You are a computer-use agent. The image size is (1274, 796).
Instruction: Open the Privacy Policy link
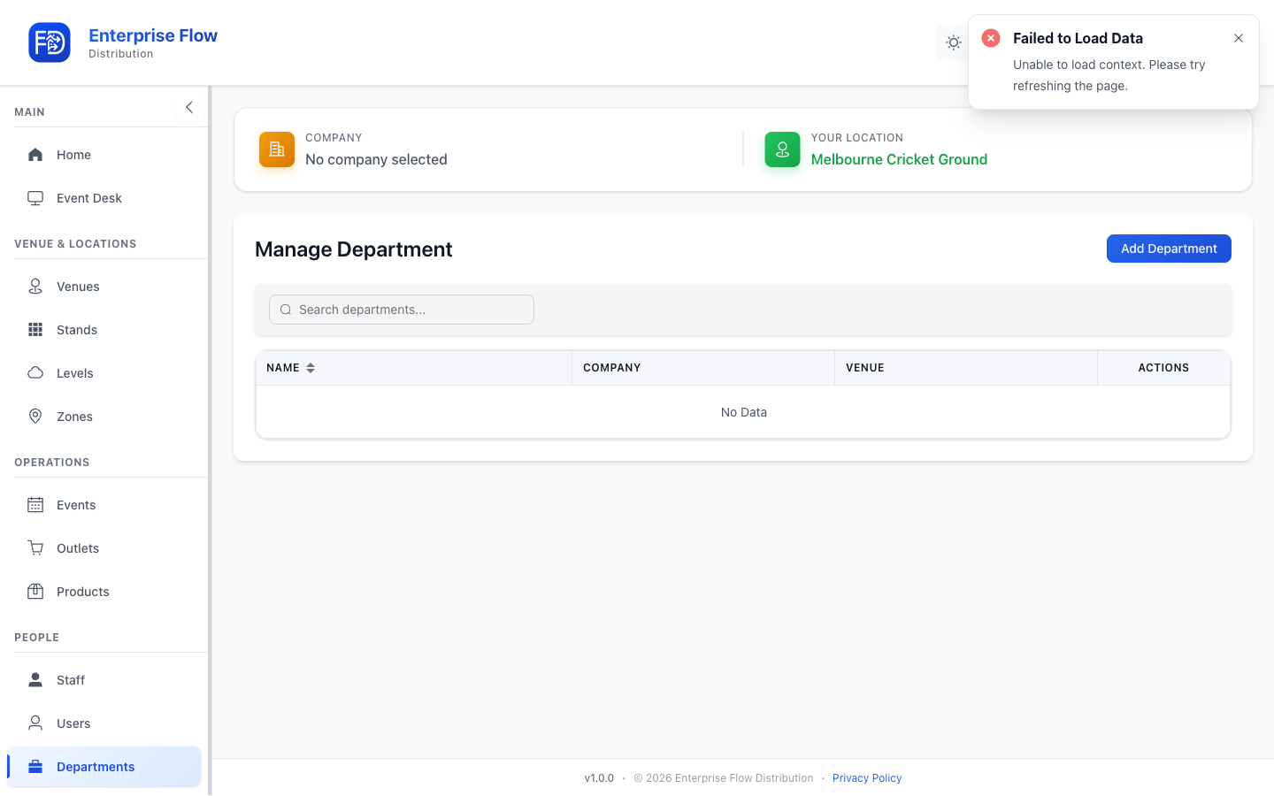point(867,778)
